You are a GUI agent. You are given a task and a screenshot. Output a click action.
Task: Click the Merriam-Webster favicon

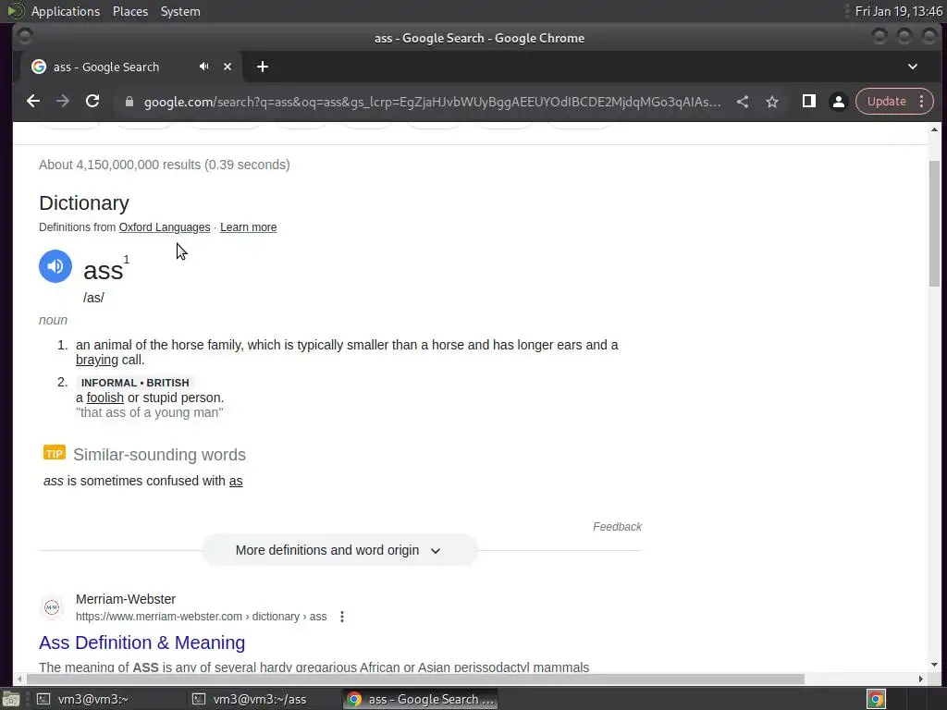[52, 607]
